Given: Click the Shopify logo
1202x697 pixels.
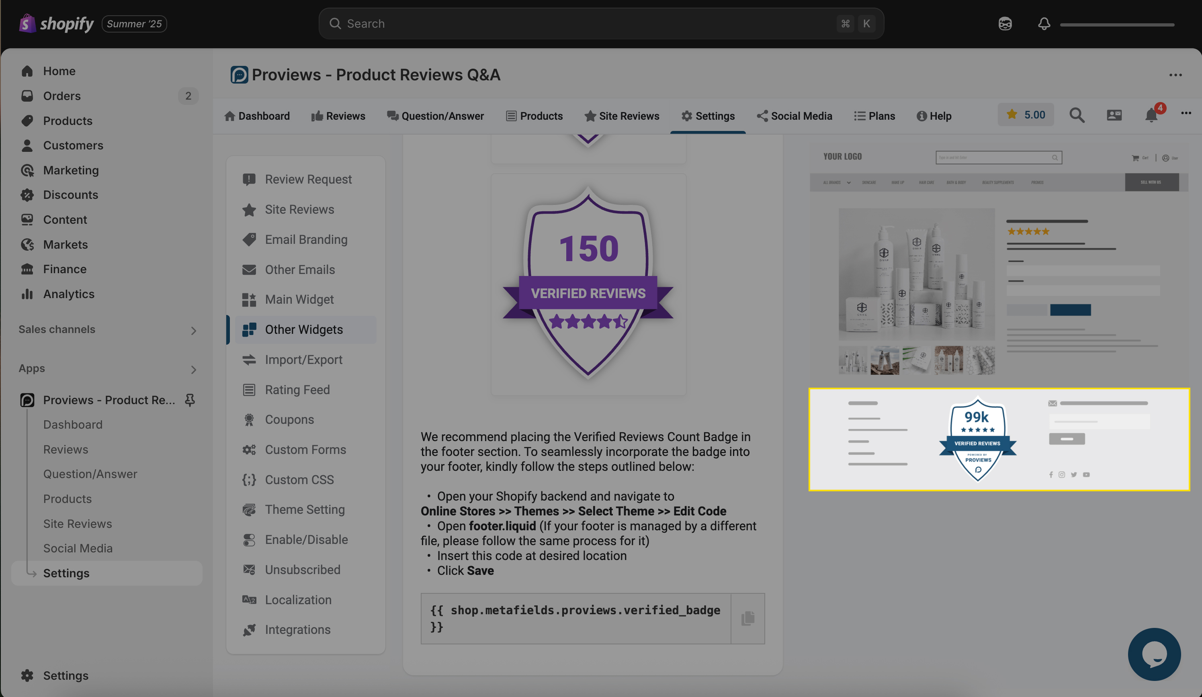Looking at the screenshot, I should 27,23.
